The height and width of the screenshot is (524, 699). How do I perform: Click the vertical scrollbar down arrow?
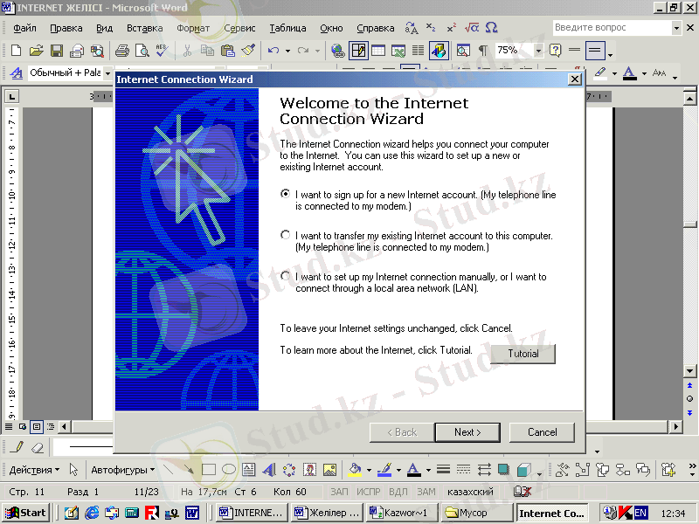point(689,370)
